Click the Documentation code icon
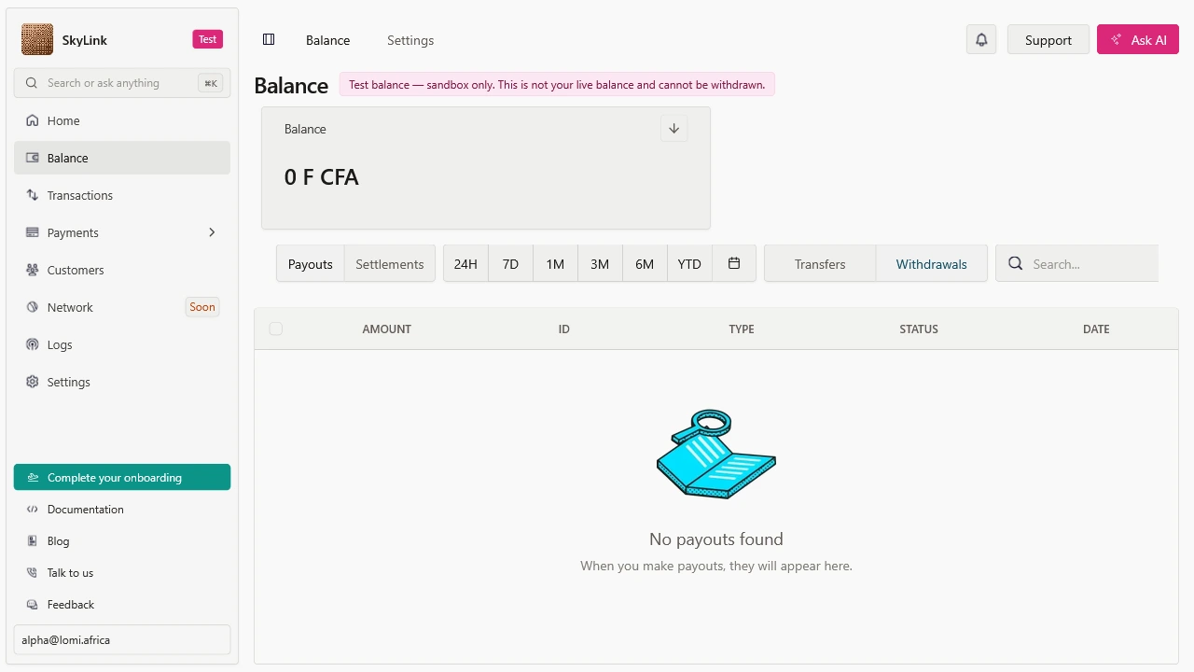This screenshot has height=672, width=1194. pyautogui.click(x=33, y=510)
